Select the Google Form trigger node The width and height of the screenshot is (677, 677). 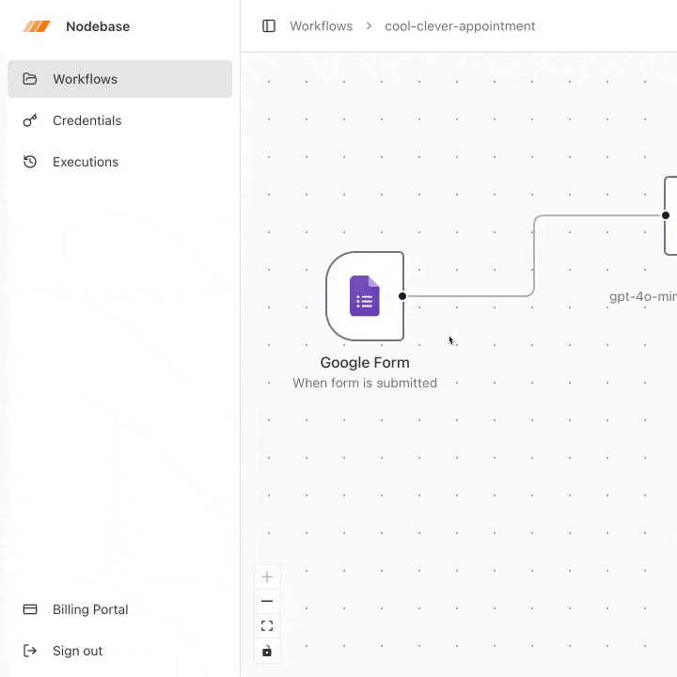(365, 296)
